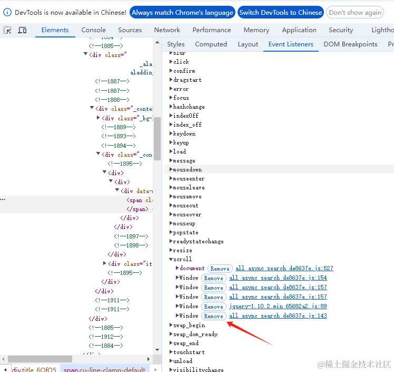Open link jquery-1.10.2.min_65682a2.js:89
The image size is (394, 372).
click(278, 307)
